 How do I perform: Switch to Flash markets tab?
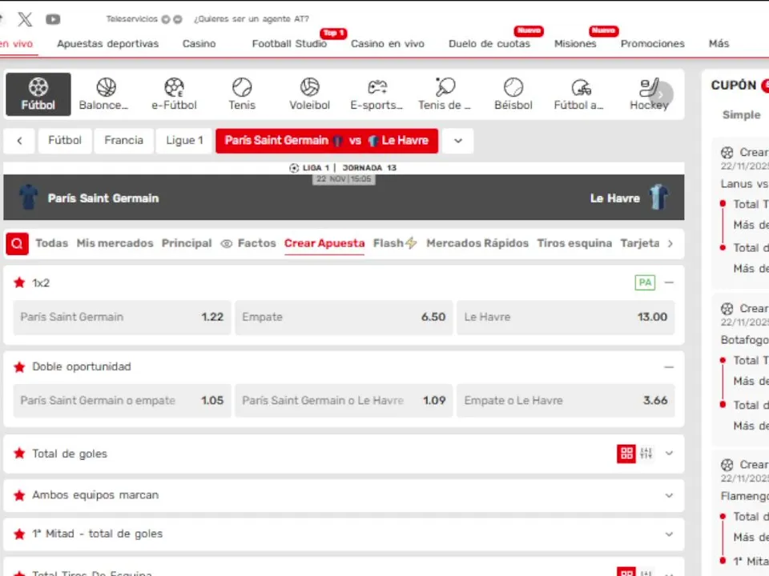click(395, 243)
